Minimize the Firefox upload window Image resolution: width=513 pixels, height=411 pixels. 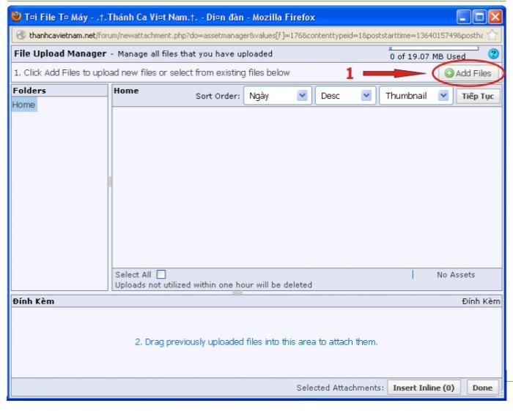click(463, 17)
